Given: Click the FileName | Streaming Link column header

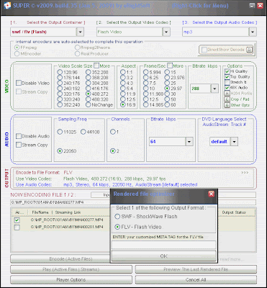Looking at the screenshot, I should point(56,212).
